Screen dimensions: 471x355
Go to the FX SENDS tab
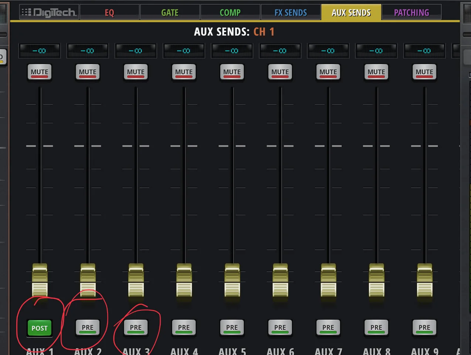click(291, 13)
